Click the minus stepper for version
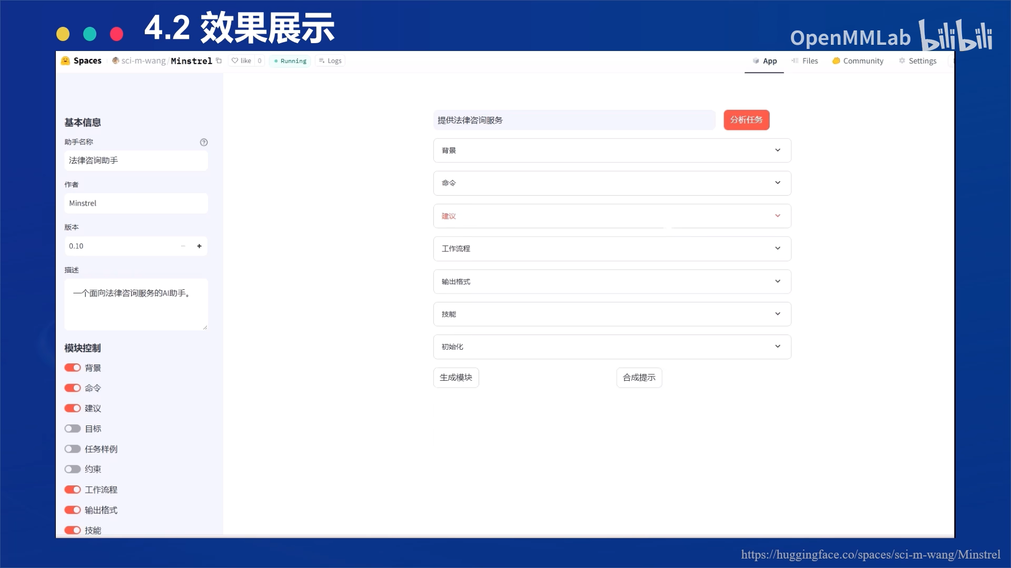 (x=183, y=246)
